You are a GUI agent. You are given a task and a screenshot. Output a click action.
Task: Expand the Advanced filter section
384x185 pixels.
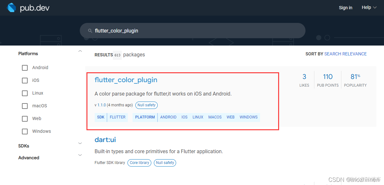click(x=80, y=155)
